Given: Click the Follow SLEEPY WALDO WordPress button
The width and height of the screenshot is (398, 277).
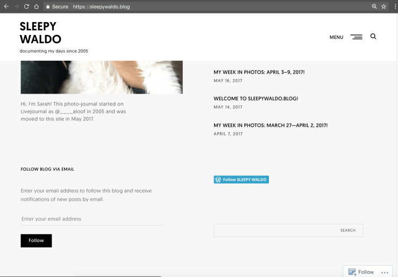Looking at the screenshot, I should pos(241,180).
